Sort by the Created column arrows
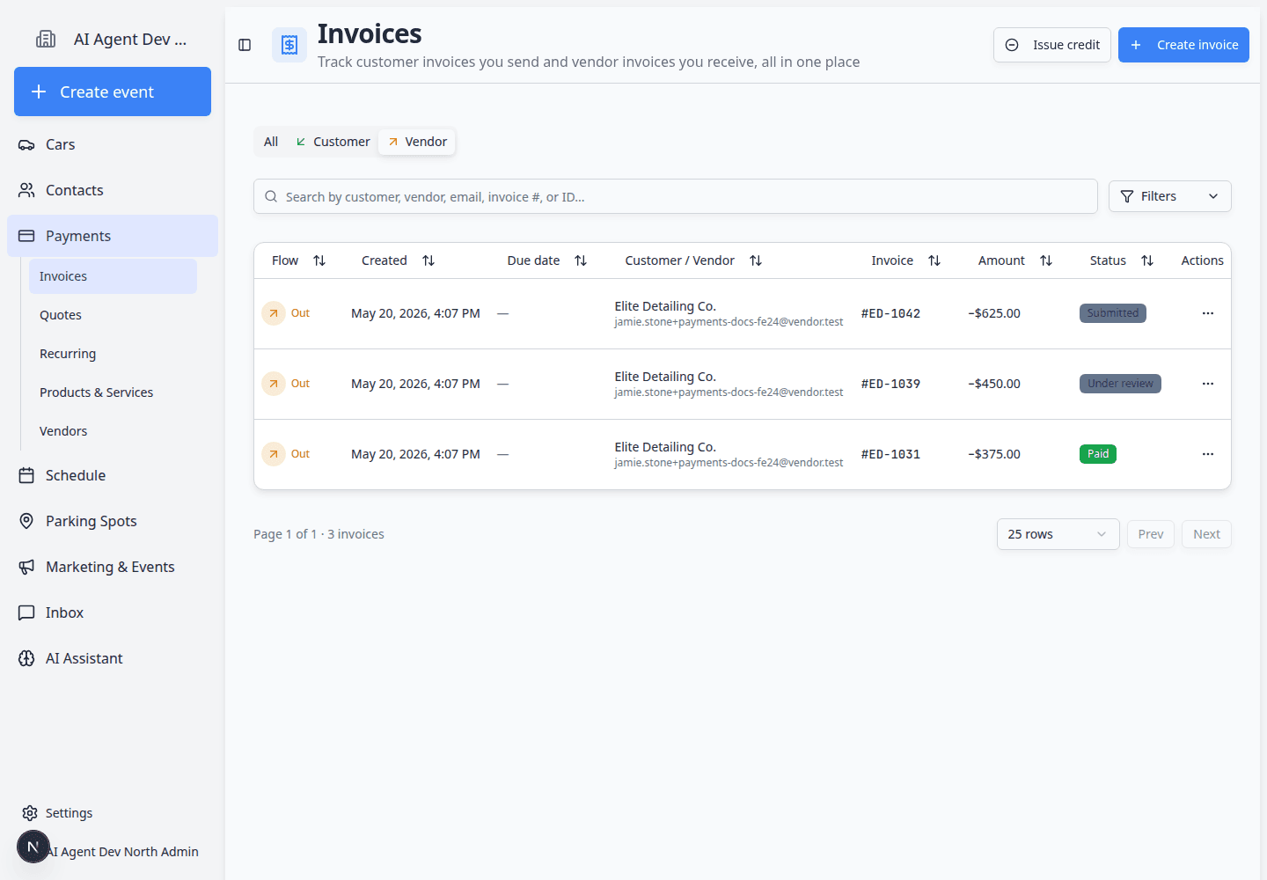 (428, 260)
